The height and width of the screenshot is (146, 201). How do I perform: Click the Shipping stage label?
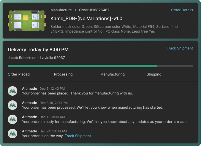pos(154,74)
